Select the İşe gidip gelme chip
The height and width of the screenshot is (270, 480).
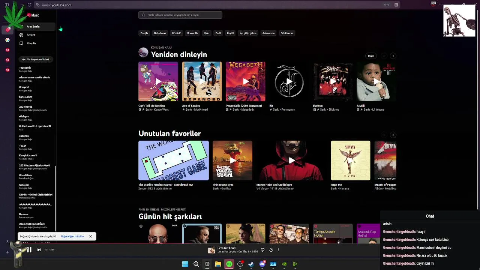click(x=248, y=33)
